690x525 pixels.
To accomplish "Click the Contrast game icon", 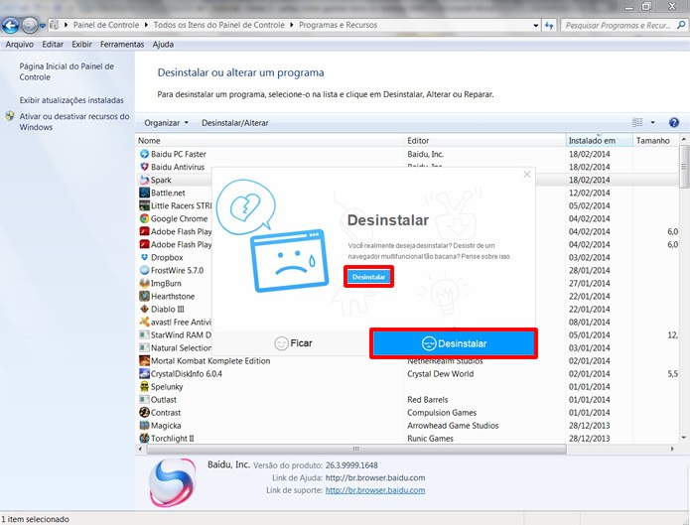I will (144, 412).
